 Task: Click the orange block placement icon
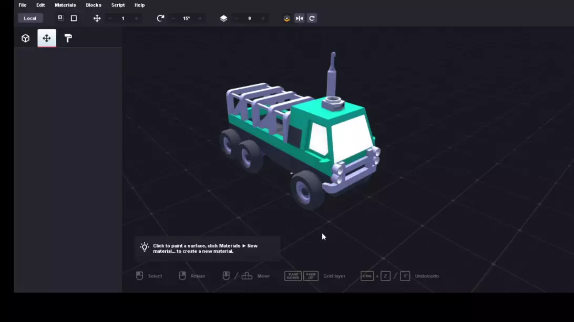(x=287, y=18)
